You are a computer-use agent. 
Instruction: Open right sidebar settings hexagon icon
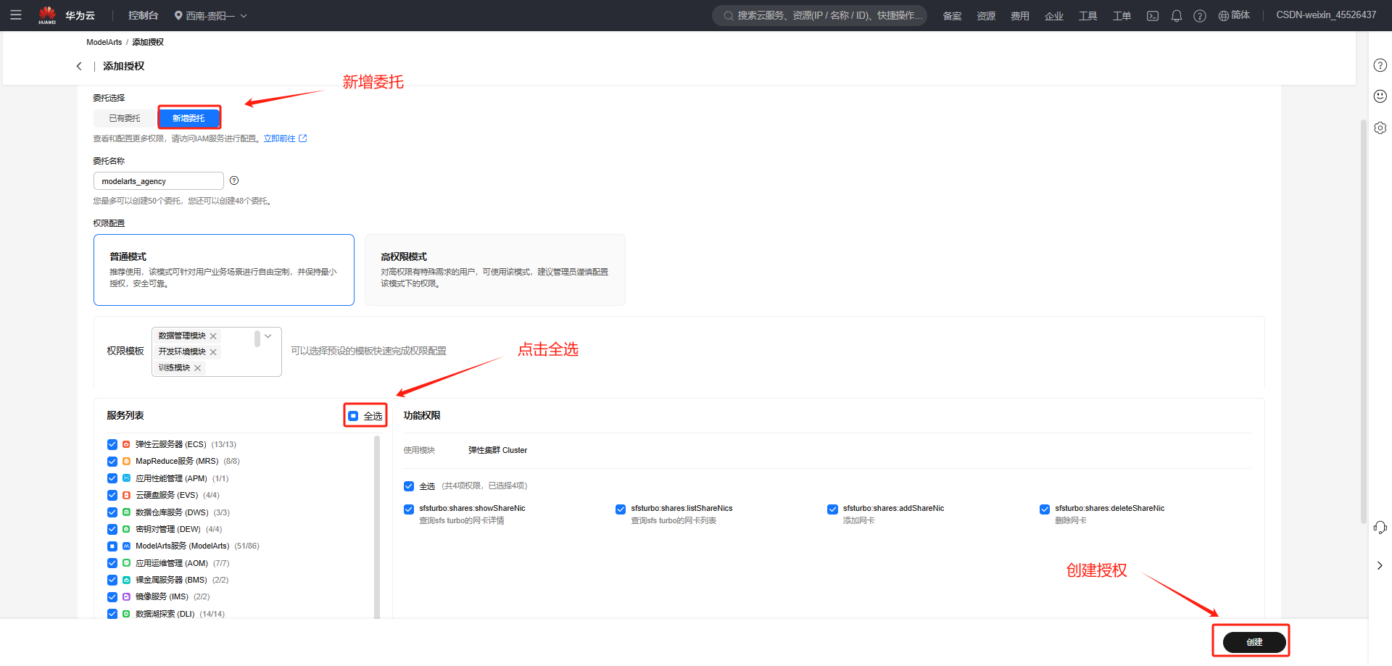1380,128
